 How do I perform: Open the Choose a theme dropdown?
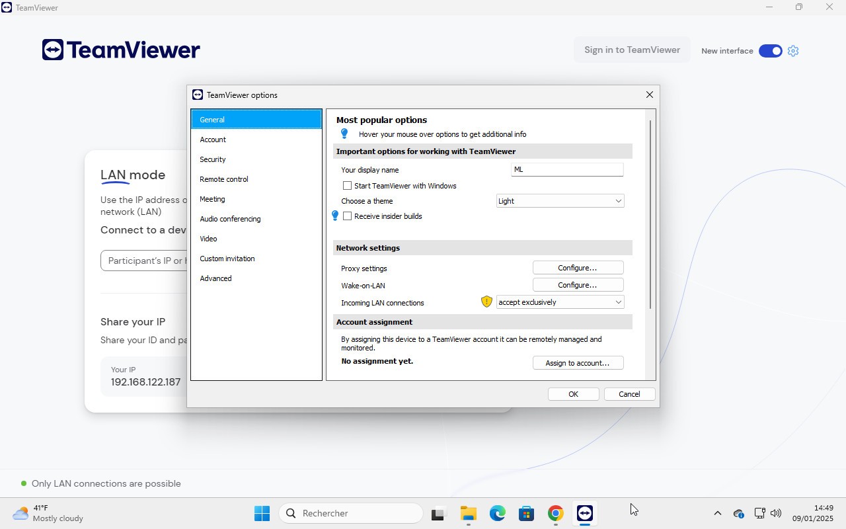click(x=560, y=201)
